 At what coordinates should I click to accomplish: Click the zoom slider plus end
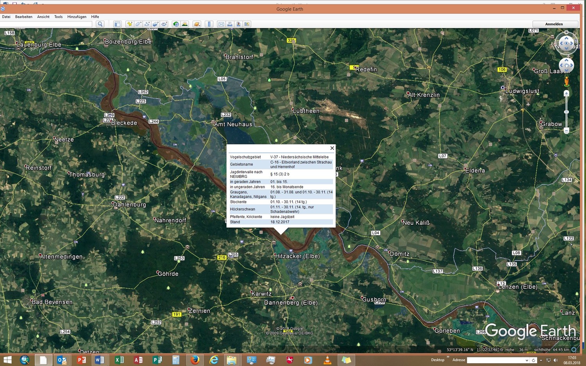point(566,94)
